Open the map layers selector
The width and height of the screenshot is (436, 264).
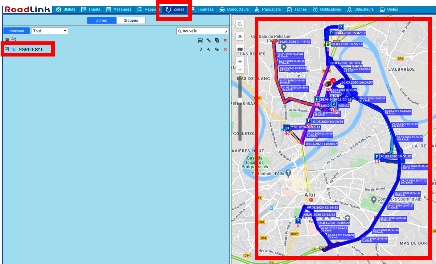tap(240, 49)
